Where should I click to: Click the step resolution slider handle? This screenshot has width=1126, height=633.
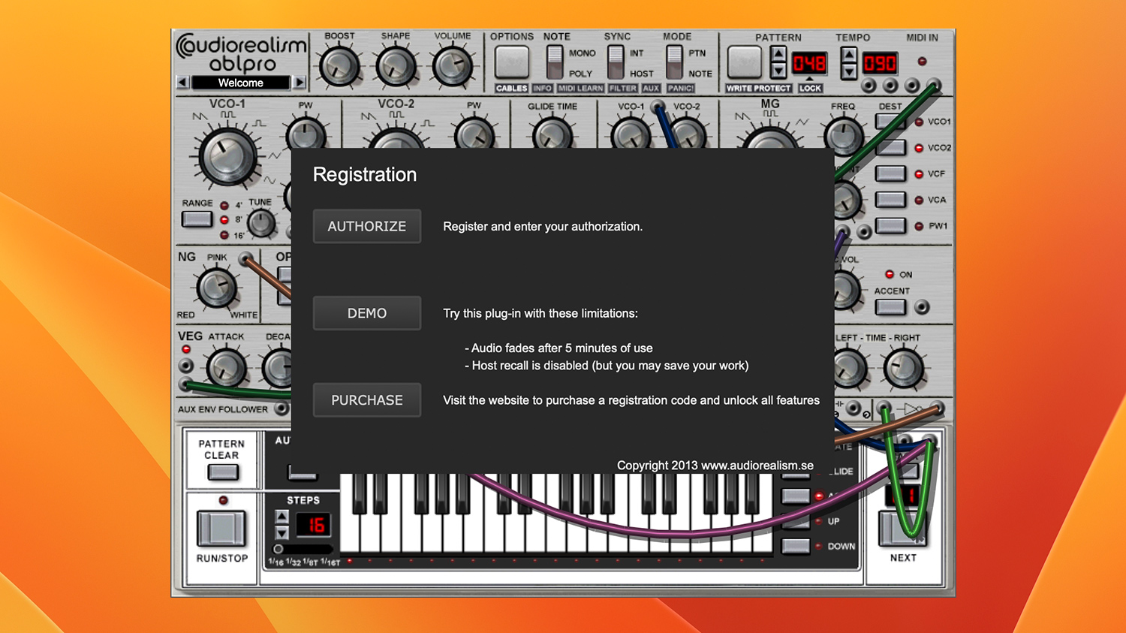point(278,549)
